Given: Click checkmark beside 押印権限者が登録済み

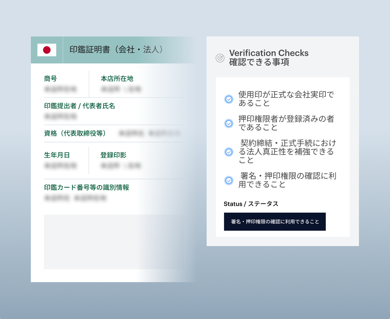Looking at the screenshot, I should [229, 123].
